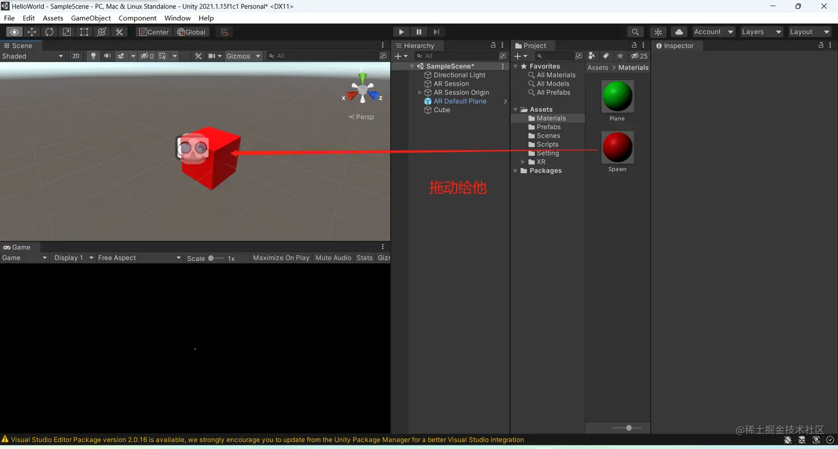Expand AR Session Origin object
Image resolution: width=838 pixels, height=449 pixels.
click(x=420, y=93)
